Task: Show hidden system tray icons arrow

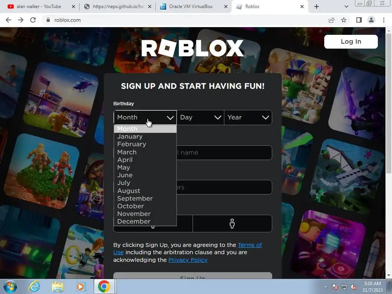Action: click(325, 287)
